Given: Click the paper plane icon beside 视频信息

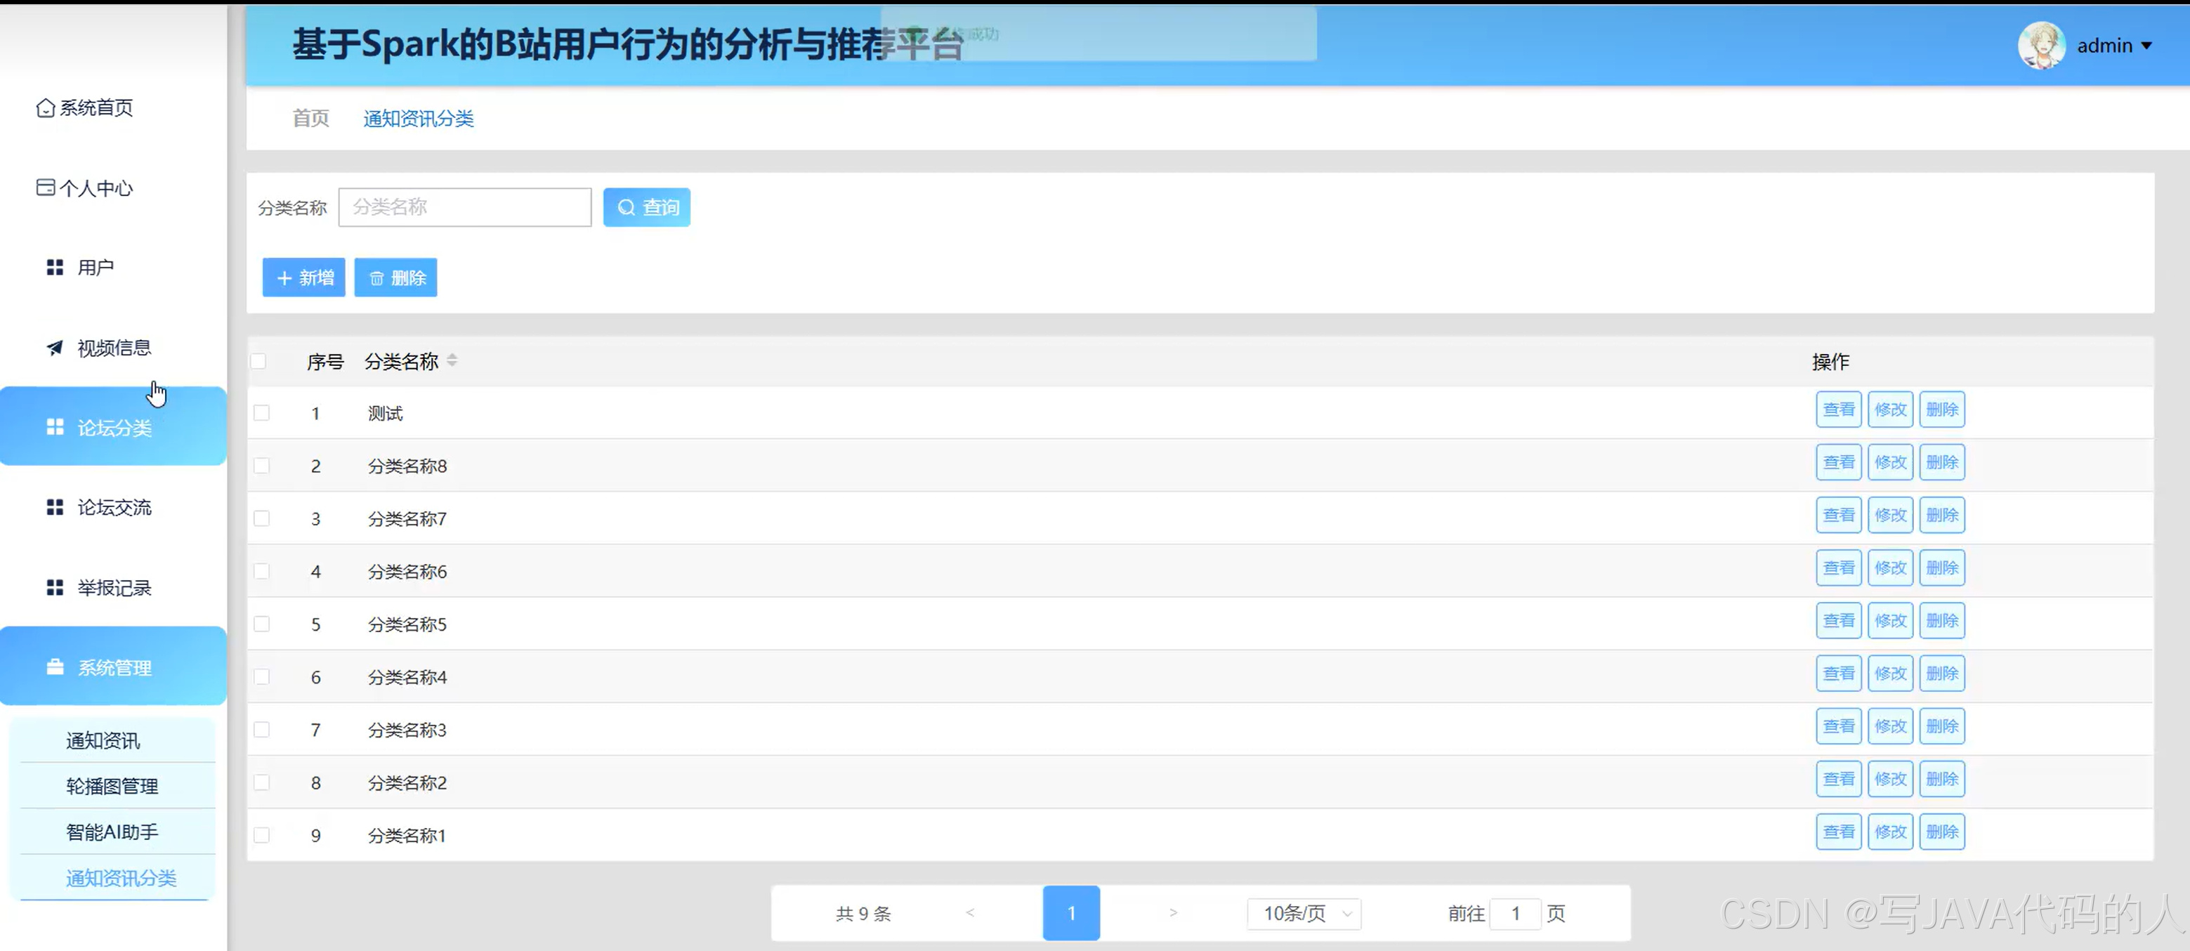Looking at the screenshot, I should click(55, 348).
